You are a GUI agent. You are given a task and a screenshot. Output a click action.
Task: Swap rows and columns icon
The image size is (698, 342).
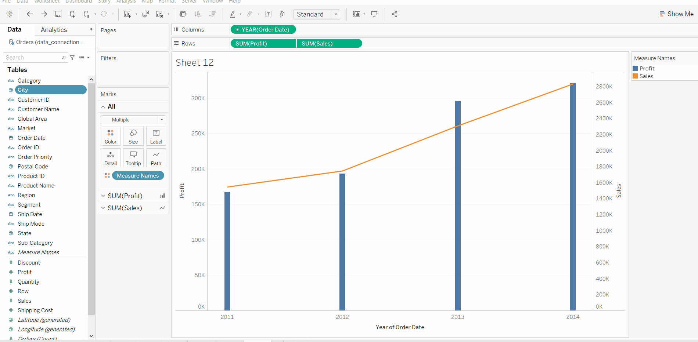coord(183,14)
